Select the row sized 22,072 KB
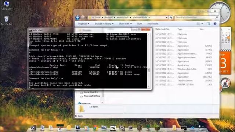Screen dimensions: 235x132 pyautogui.click(x=184, y=77)
